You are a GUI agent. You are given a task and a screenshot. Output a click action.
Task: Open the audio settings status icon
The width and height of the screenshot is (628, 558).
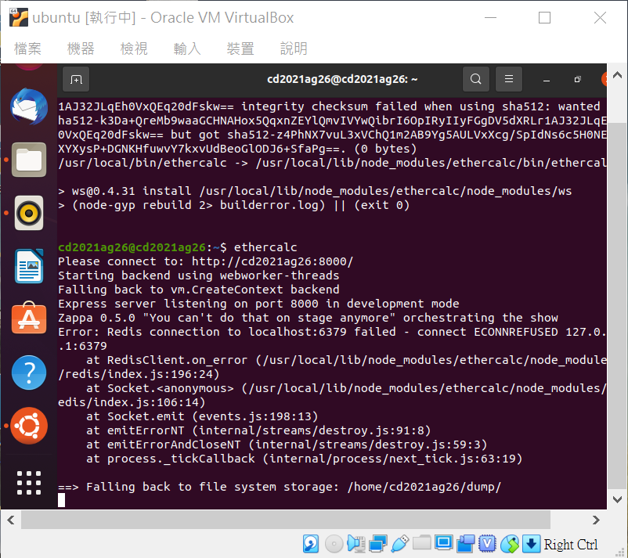[356, 544]
